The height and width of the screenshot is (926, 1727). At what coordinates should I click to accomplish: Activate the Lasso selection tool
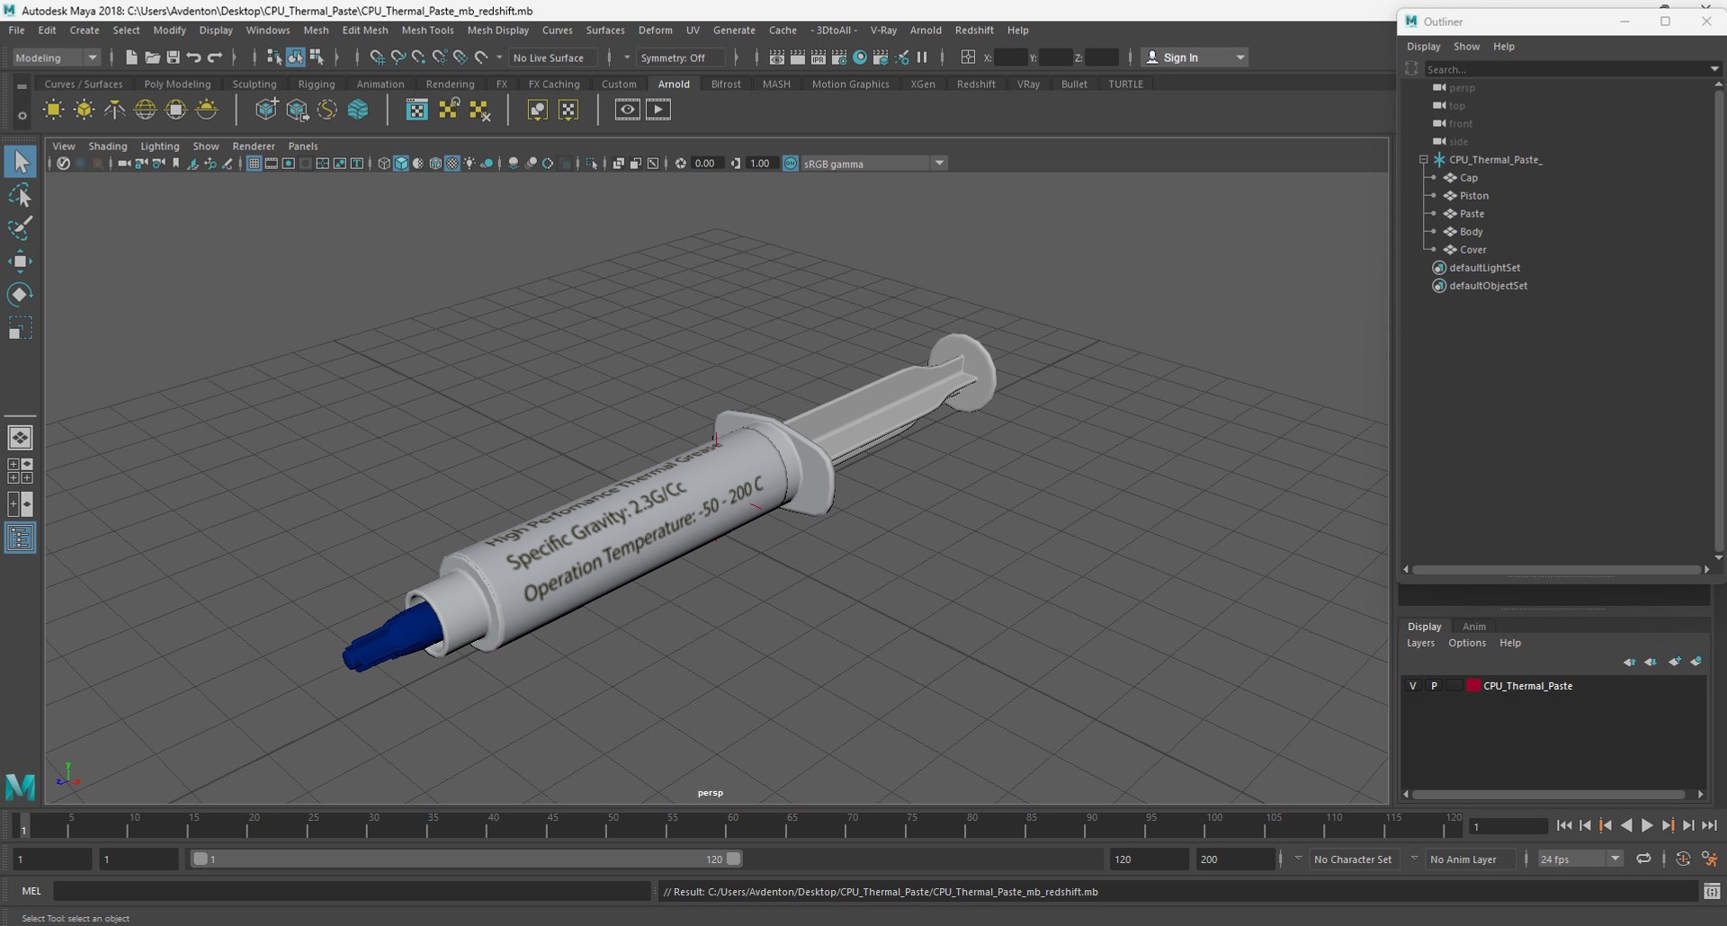click(x=20, y=195)
